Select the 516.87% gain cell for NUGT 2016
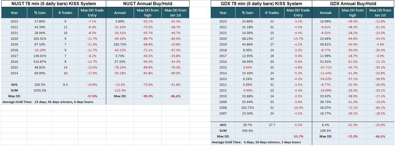 click(40, 62)
